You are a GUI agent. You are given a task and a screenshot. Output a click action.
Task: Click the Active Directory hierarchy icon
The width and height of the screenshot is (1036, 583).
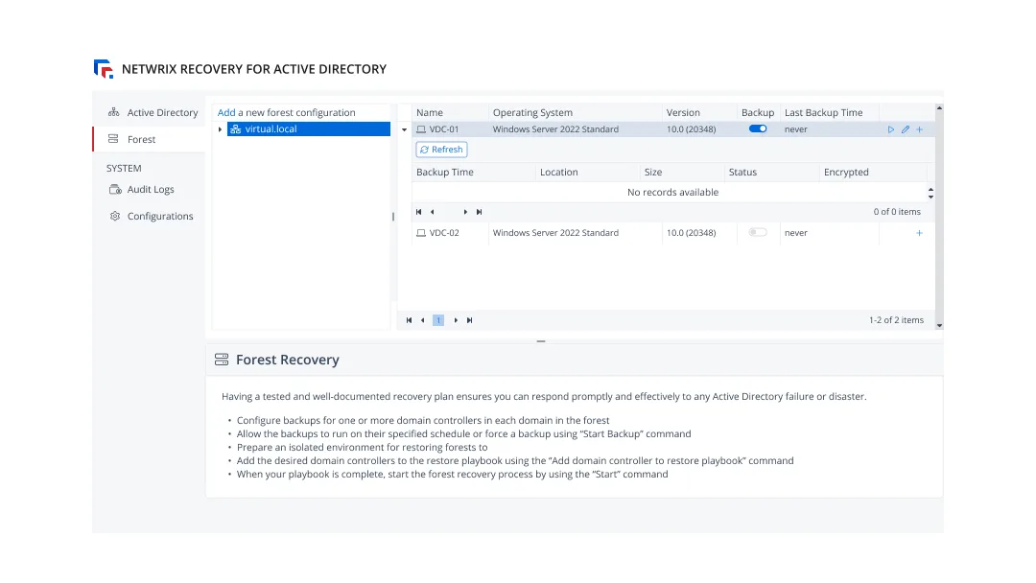click(x=113, y=112)
